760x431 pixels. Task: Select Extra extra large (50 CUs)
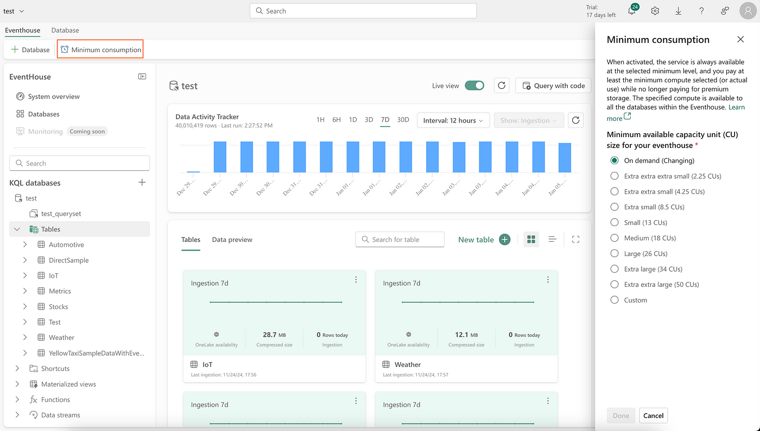tap(615, 284)
